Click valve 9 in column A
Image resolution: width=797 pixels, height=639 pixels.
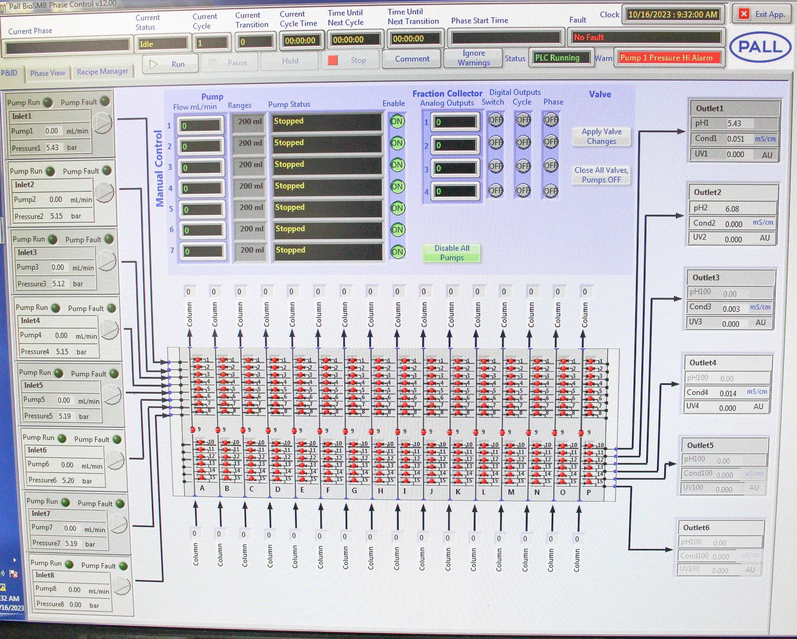click(193, 429)
